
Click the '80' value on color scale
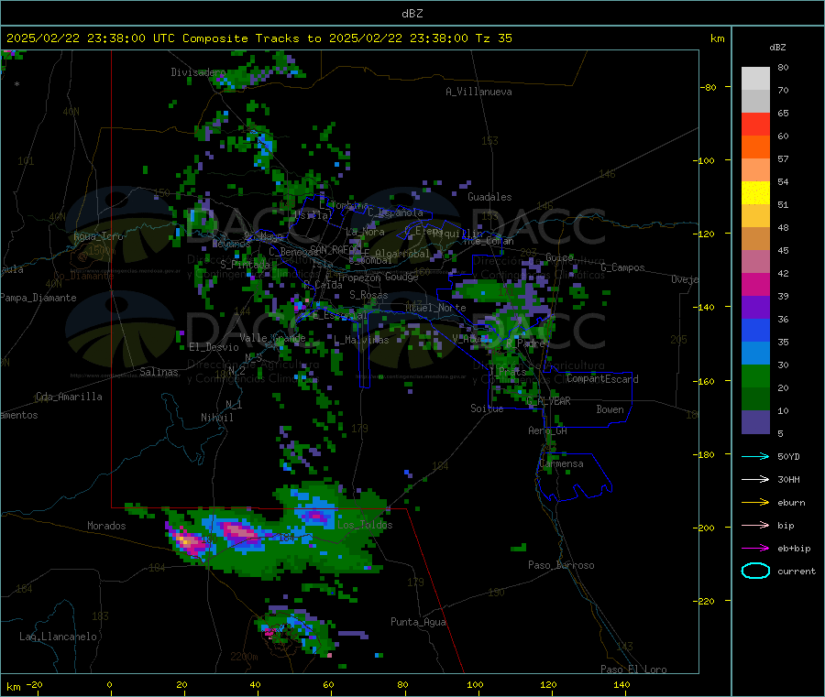tap(783, 67)
